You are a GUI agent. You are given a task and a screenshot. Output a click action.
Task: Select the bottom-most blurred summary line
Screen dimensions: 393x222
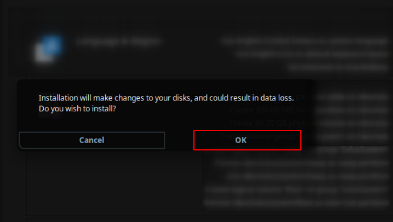click(296, 203)
